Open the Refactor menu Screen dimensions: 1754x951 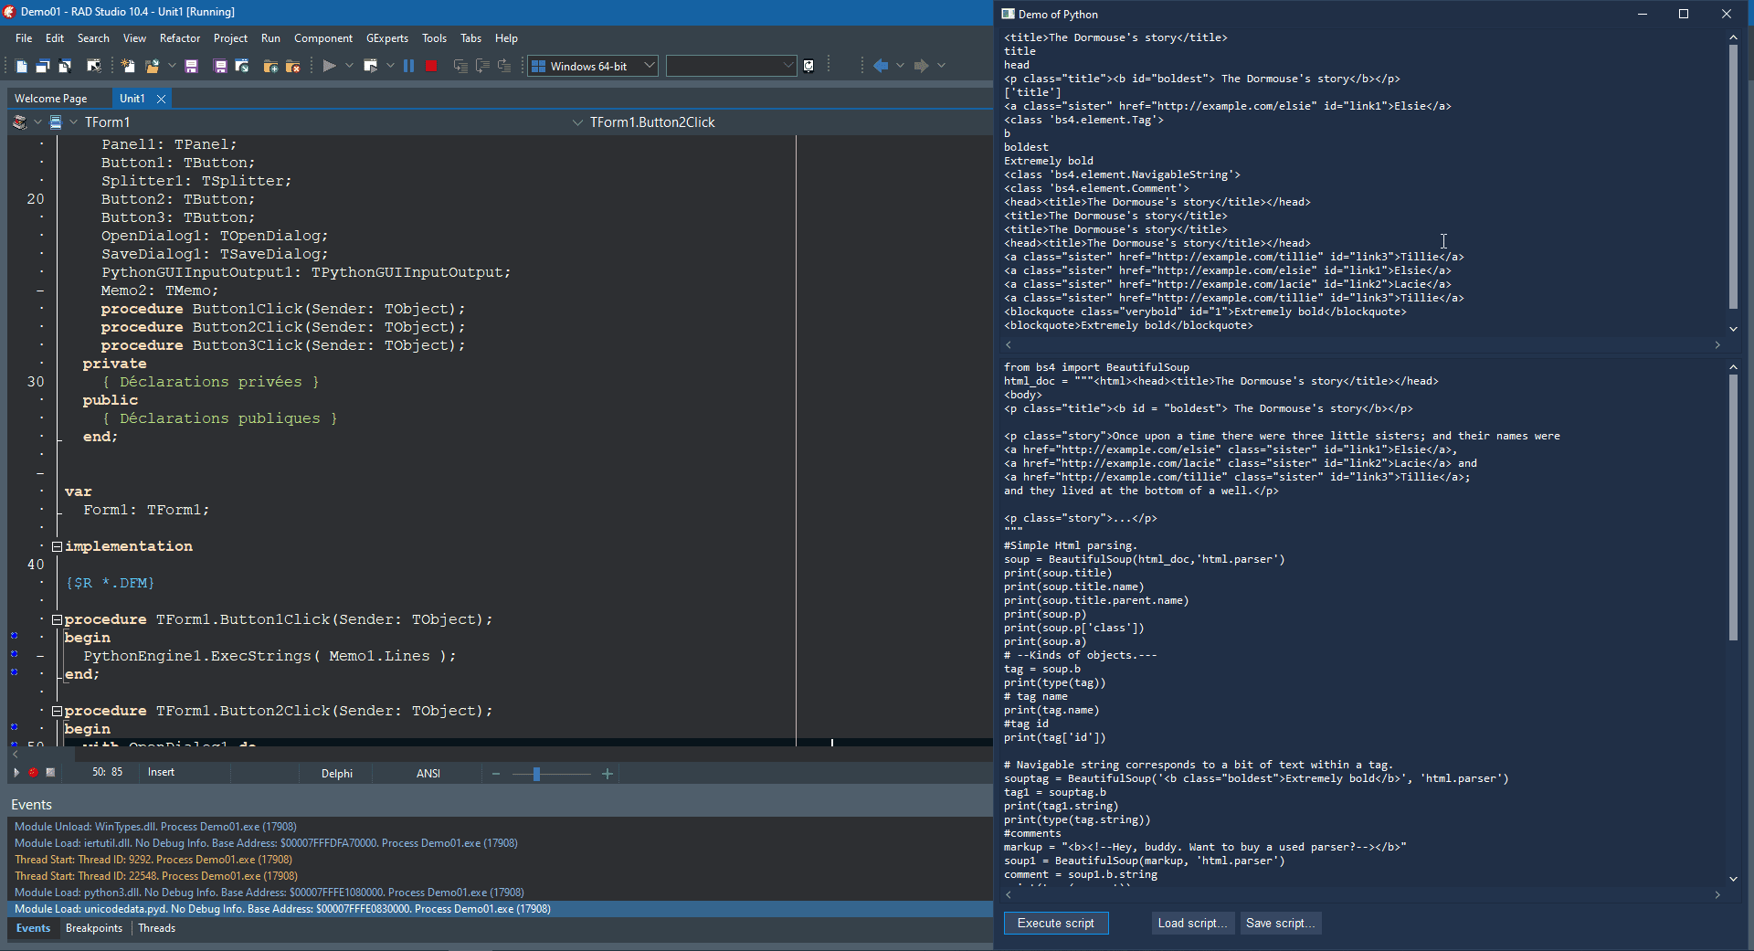(180, 38)
